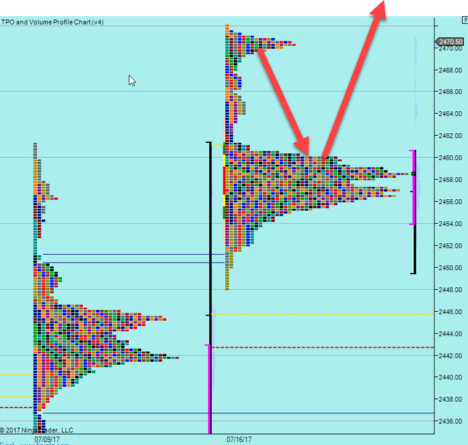Click the 2436.00 price axis label
This screenshot has height=445, width=468.
(x=450, y=422)
